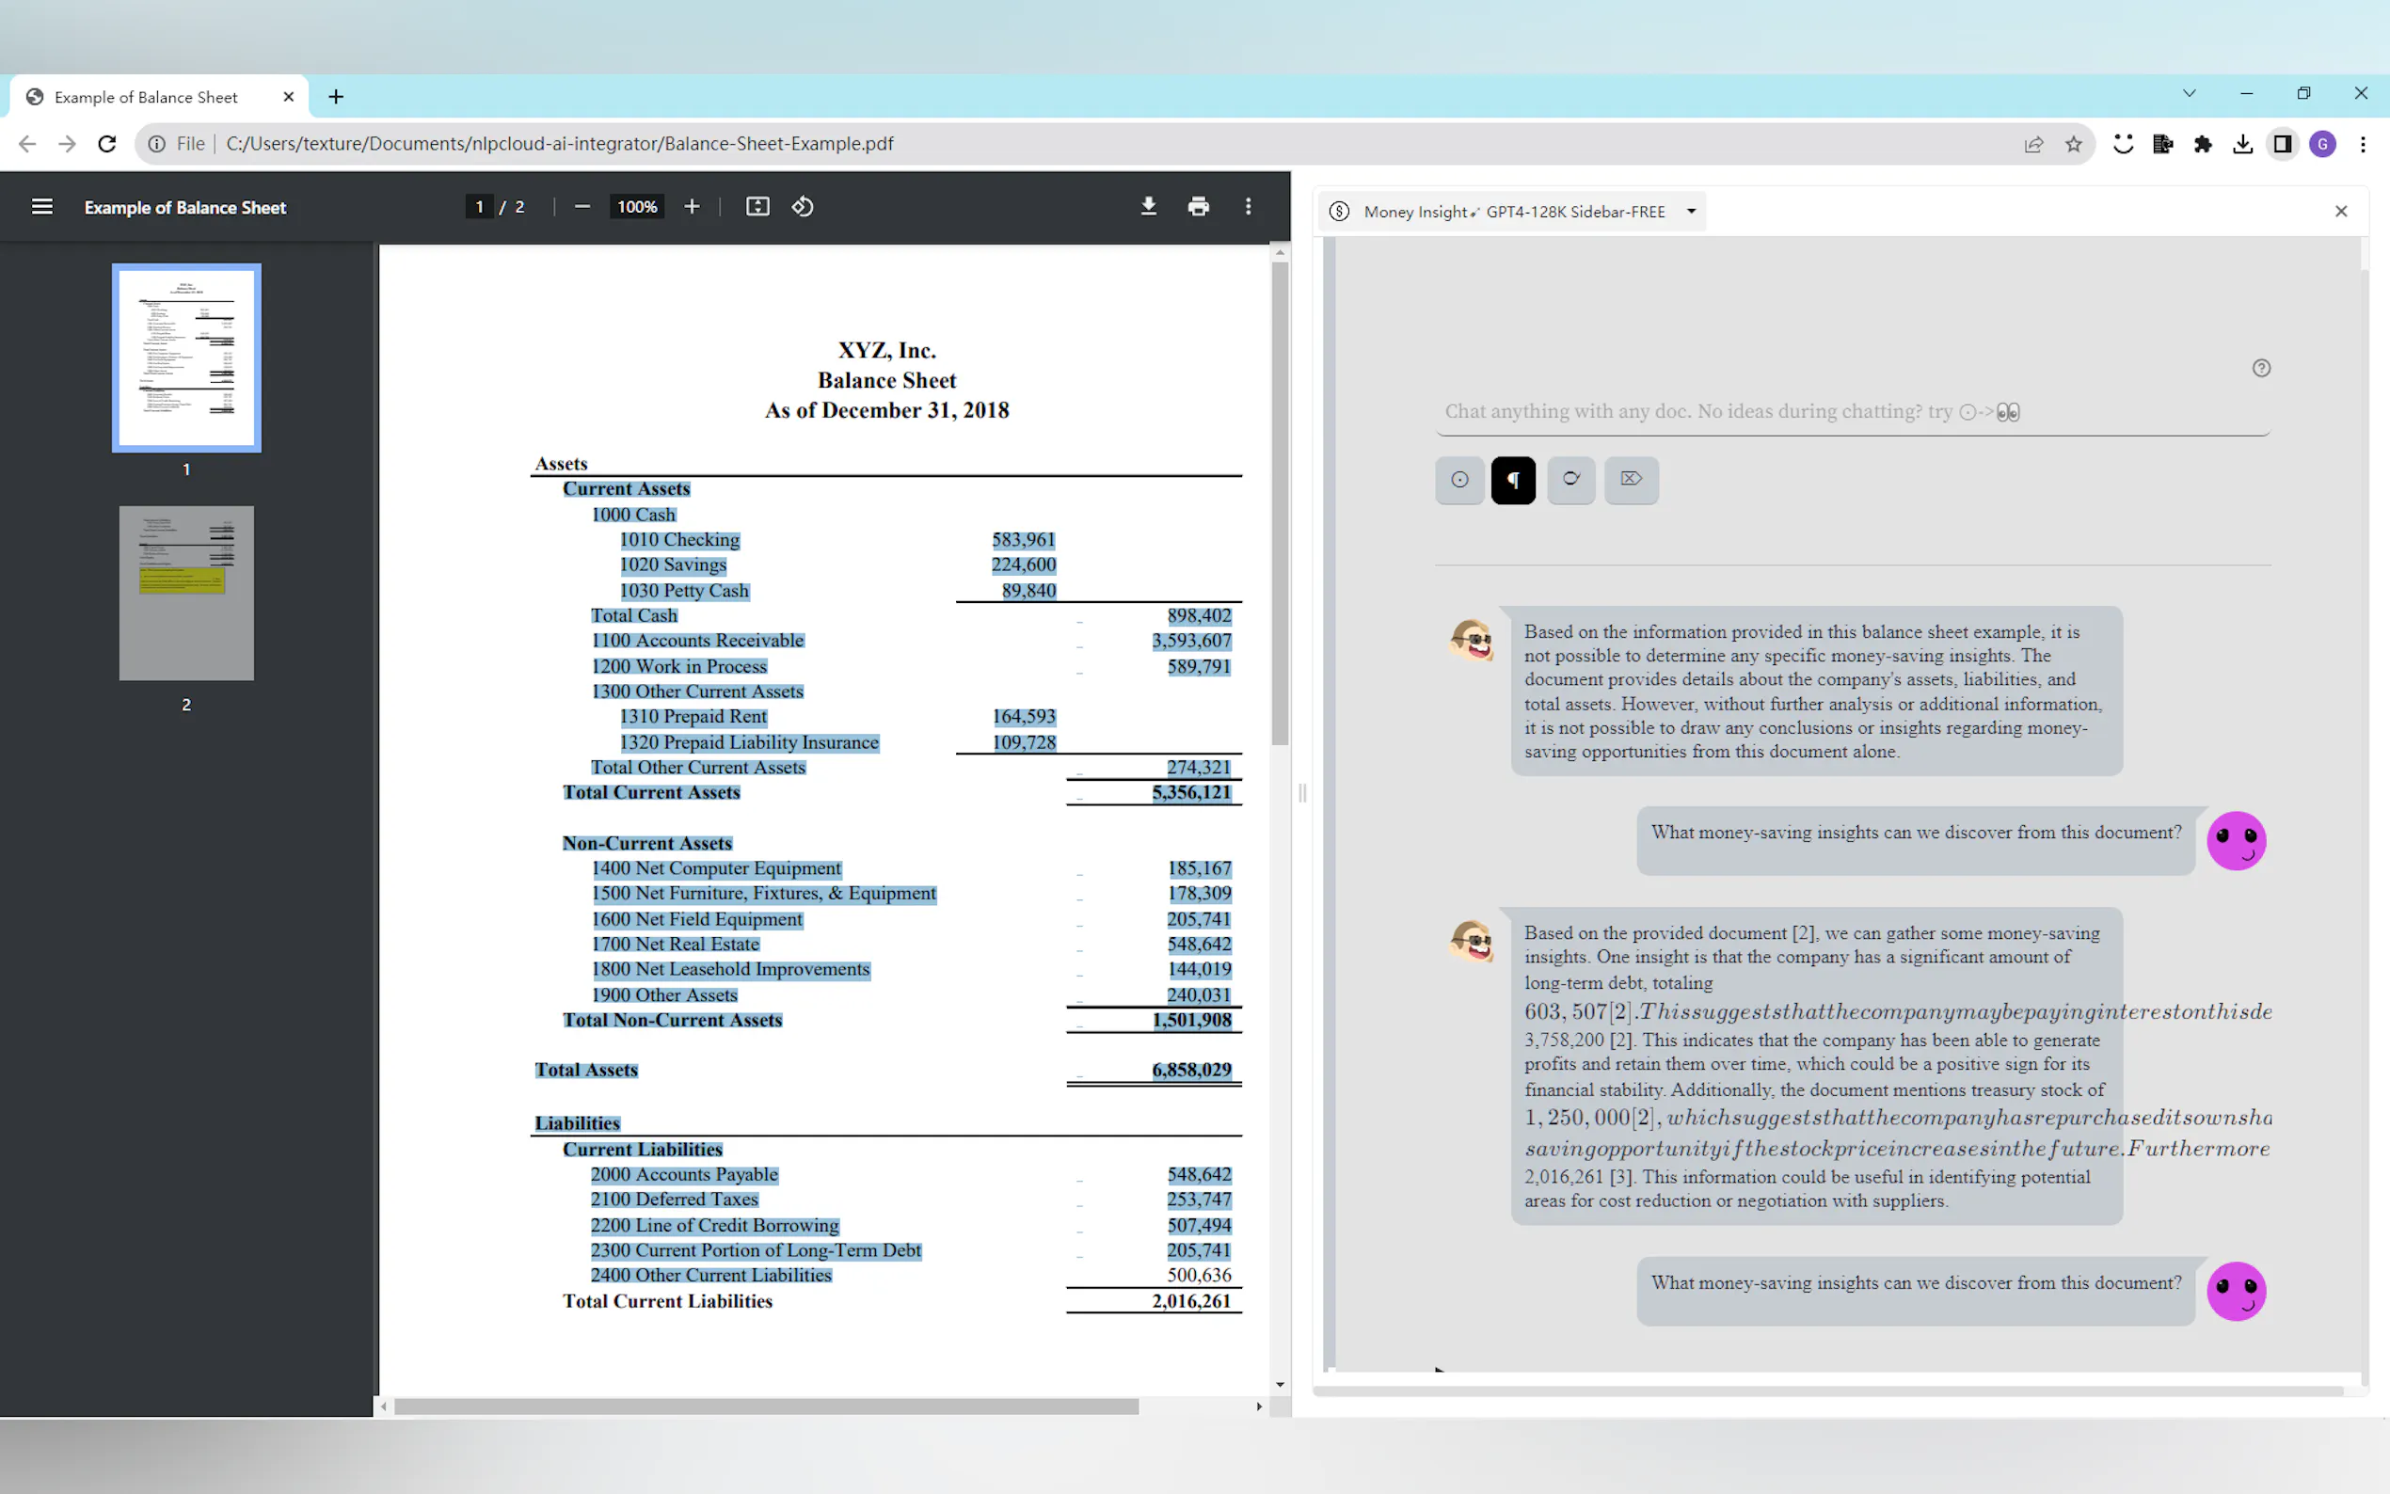Zoom out the PDF with minus button

click(x=582, y=207)
